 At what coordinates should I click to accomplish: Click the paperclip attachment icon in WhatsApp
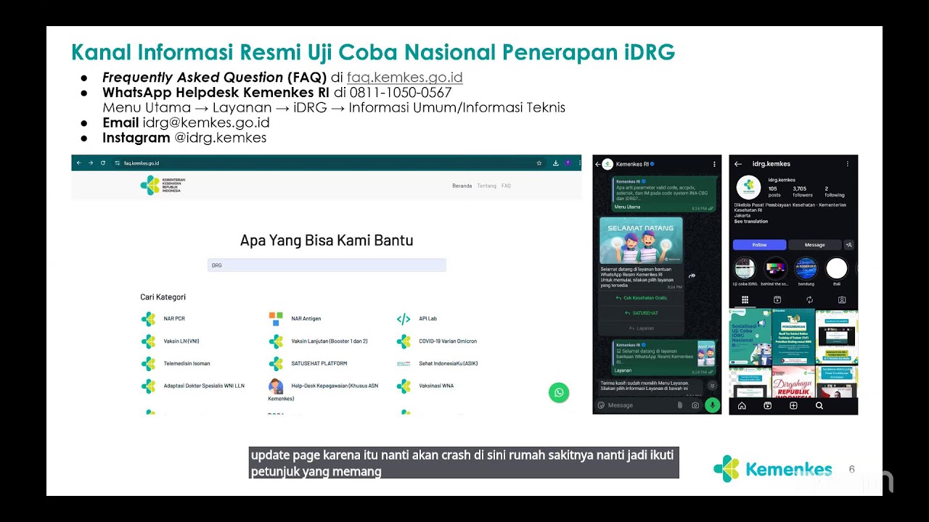pos(680,405)
